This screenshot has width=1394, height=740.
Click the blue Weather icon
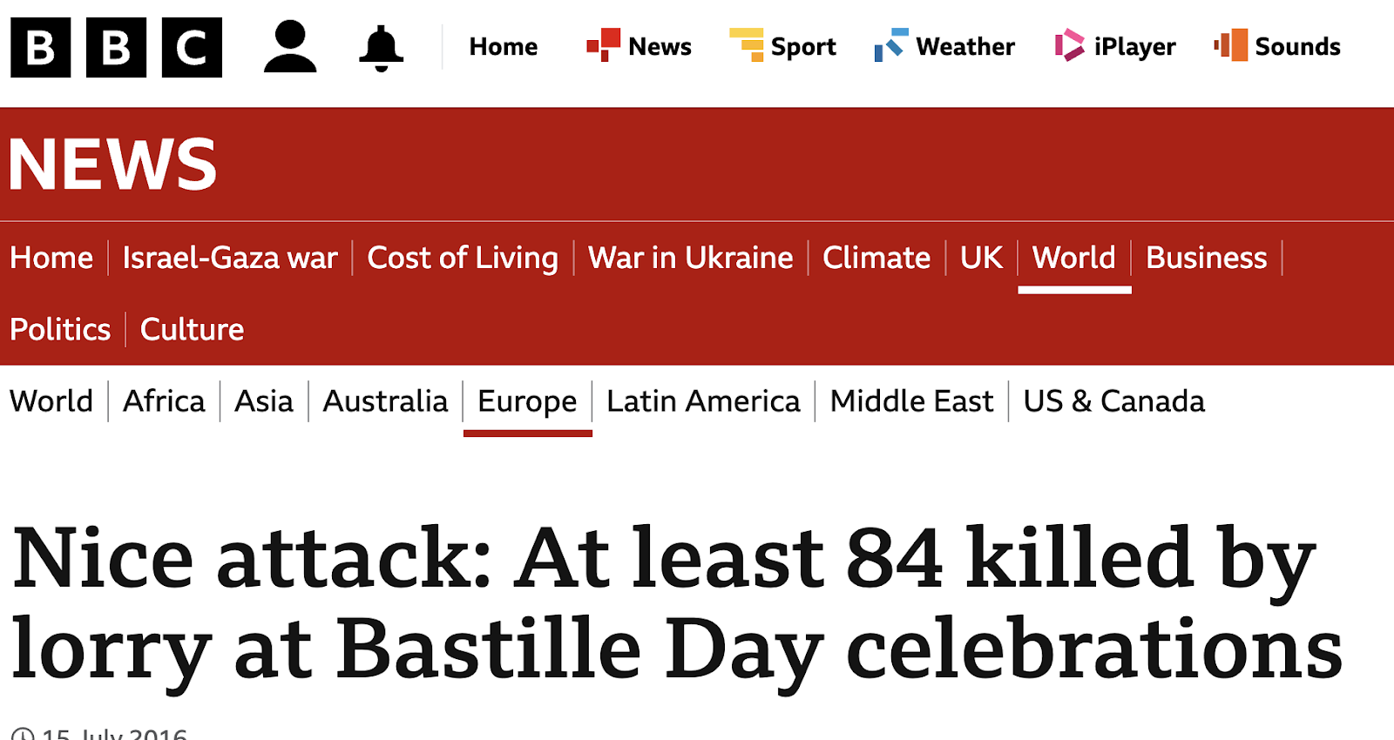pyautogui.click(x=891, y=45)
